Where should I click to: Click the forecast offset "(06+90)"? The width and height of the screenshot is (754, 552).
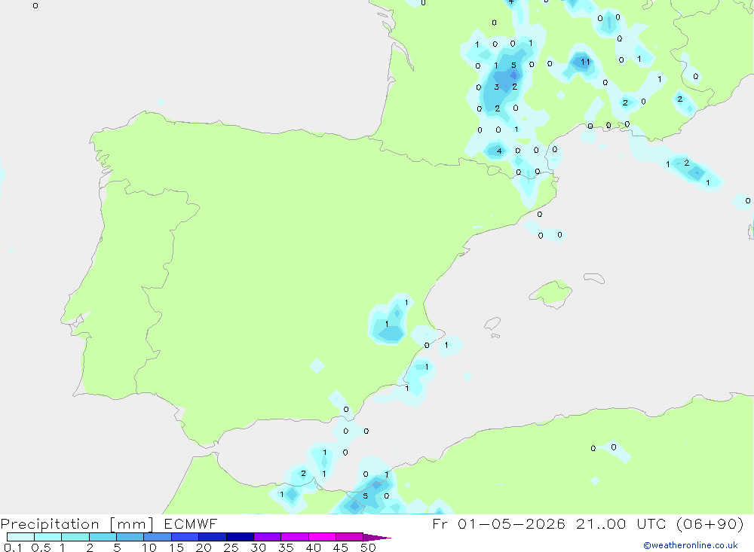click(710, 523)
